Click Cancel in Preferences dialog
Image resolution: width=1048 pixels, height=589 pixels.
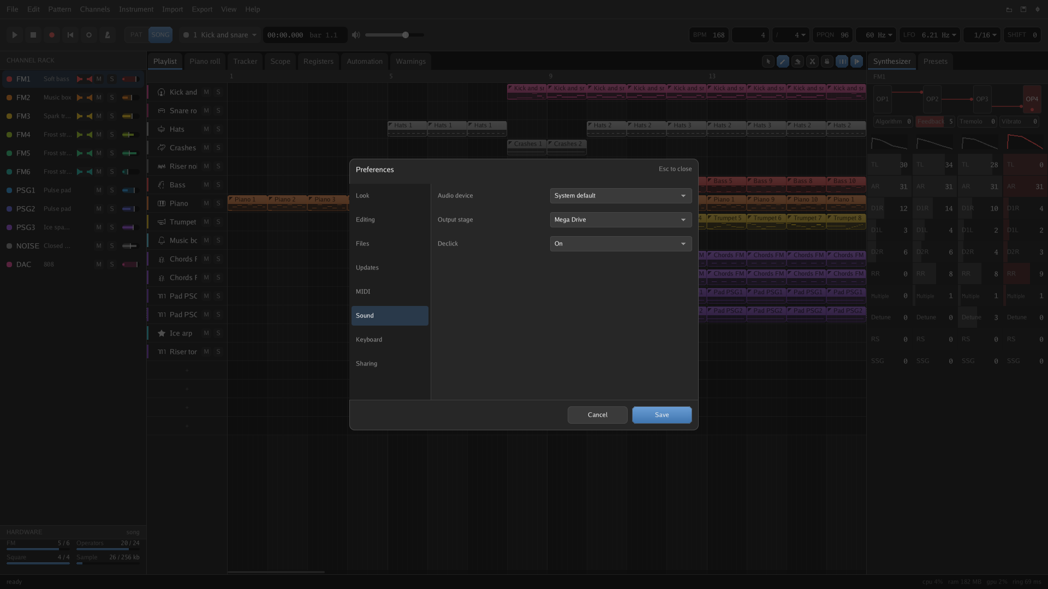point(597,415)
